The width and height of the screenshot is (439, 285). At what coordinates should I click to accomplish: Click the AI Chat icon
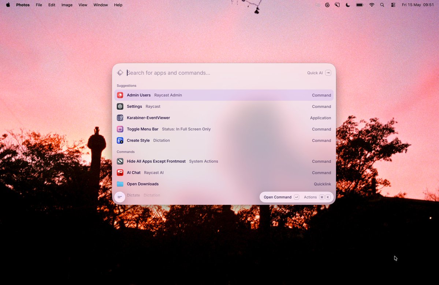(120, 173)
